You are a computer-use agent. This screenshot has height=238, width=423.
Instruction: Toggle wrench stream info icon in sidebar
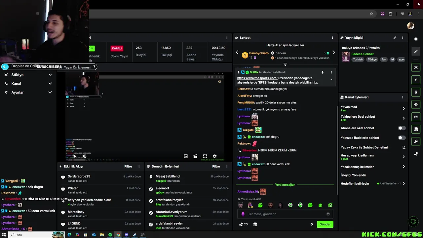416,141
